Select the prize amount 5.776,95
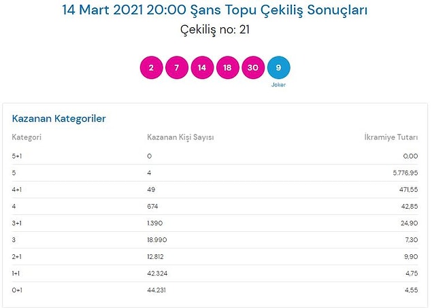432x308 pixels. 405,173
